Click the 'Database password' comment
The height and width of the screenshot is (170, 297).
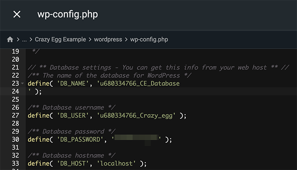[x=71, y=131]
